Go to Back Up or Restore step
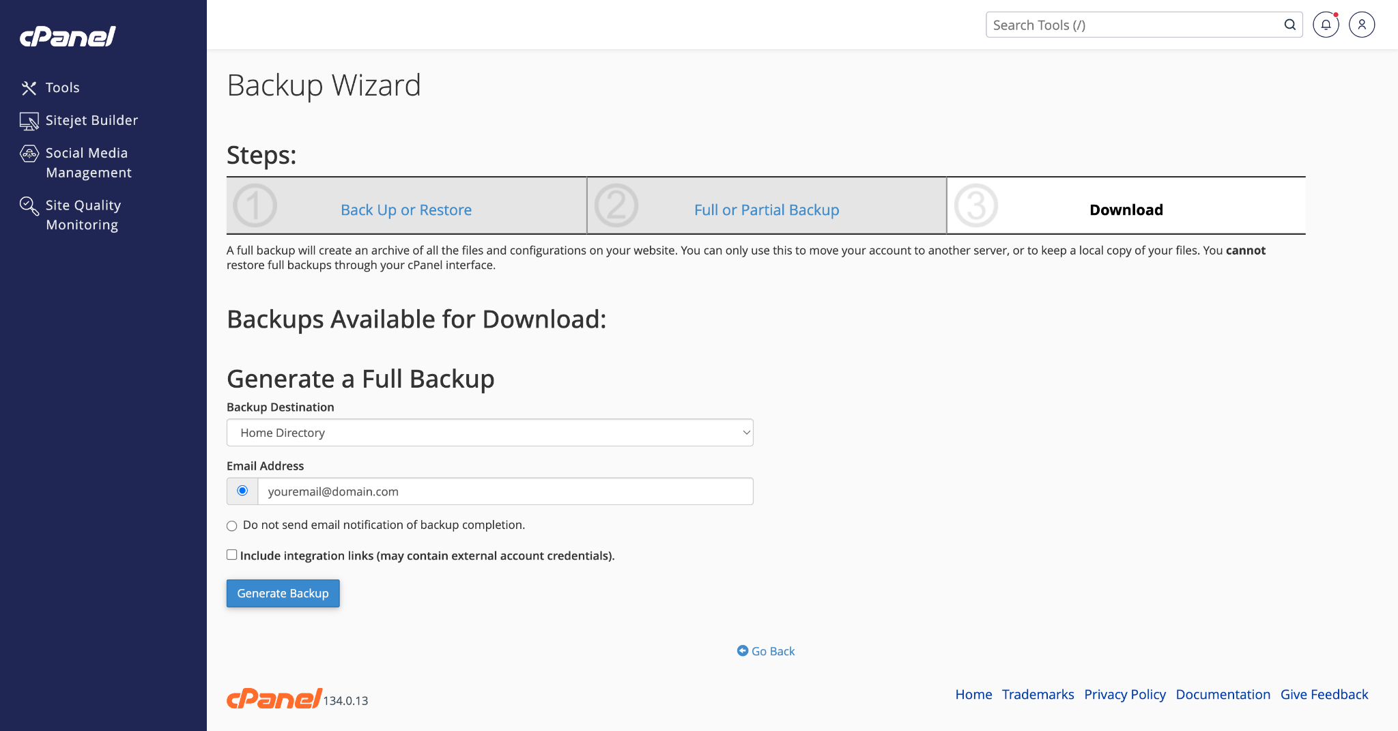The image size is (1398, 731). pos(406,210)
